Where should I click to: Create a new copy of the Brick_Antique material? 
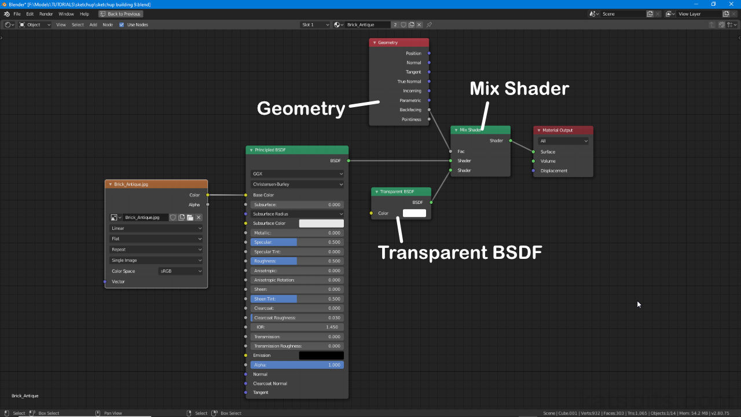412,24
